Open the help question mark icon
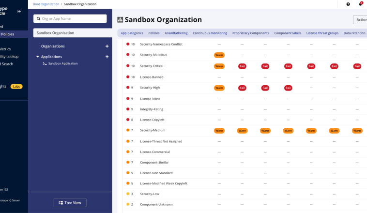The image size is (367, 213). pos(348,4)
